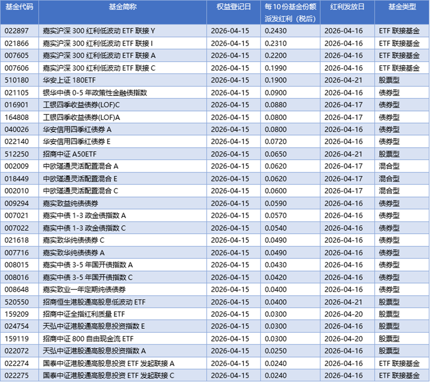Viewport: 430px width, 382px height.
Task: Click fund name 华安信用四季红债券 A
Action: pyautogui.click(x=77, y=129)
